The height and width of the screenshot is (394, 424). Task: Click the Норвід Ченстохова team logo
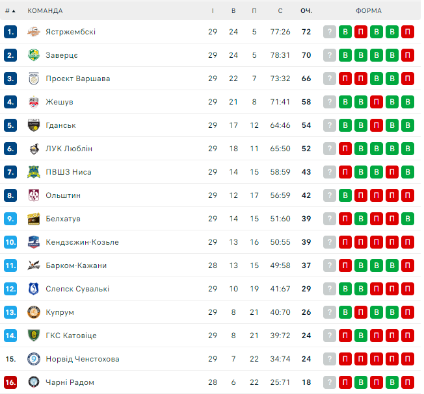[x=34, y=359]
